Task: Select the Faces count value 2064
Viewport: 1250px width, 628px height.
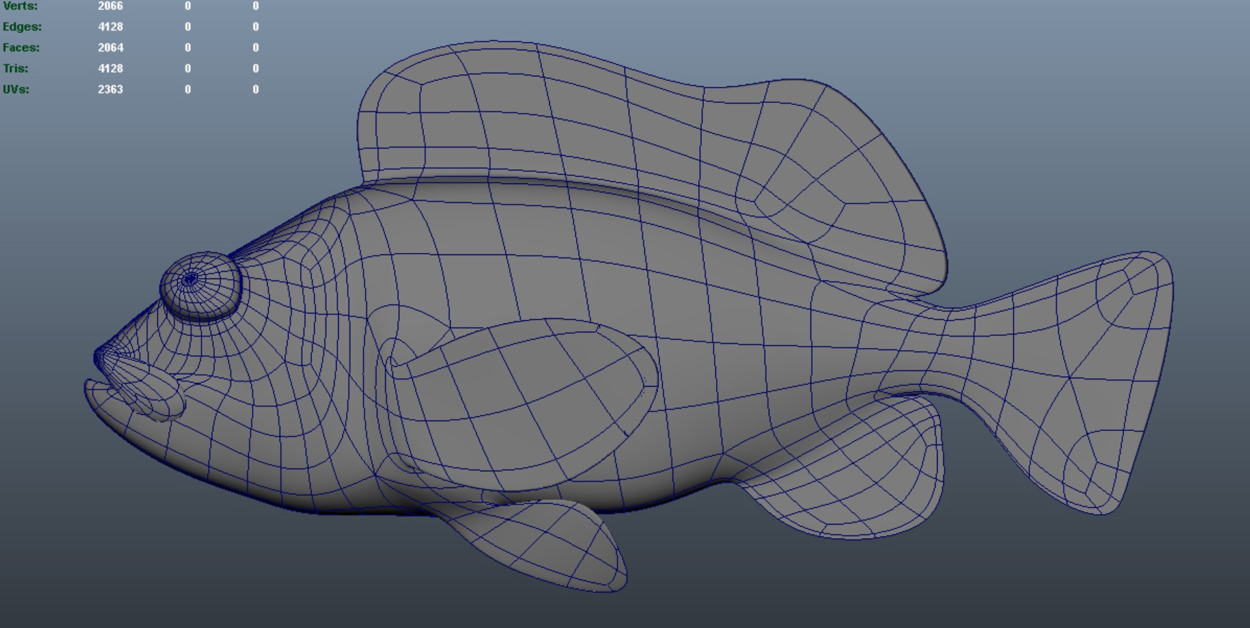Action: coord(110,48)
